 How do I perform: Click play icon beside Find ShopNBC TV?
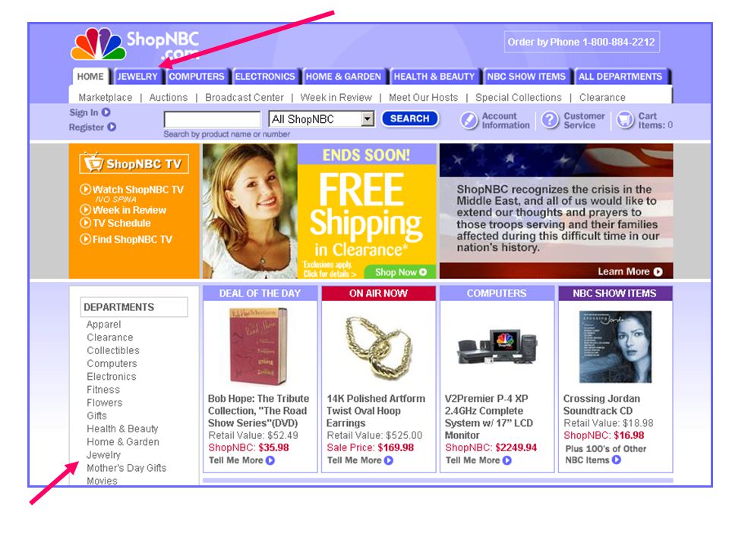[x=85, y=239]
